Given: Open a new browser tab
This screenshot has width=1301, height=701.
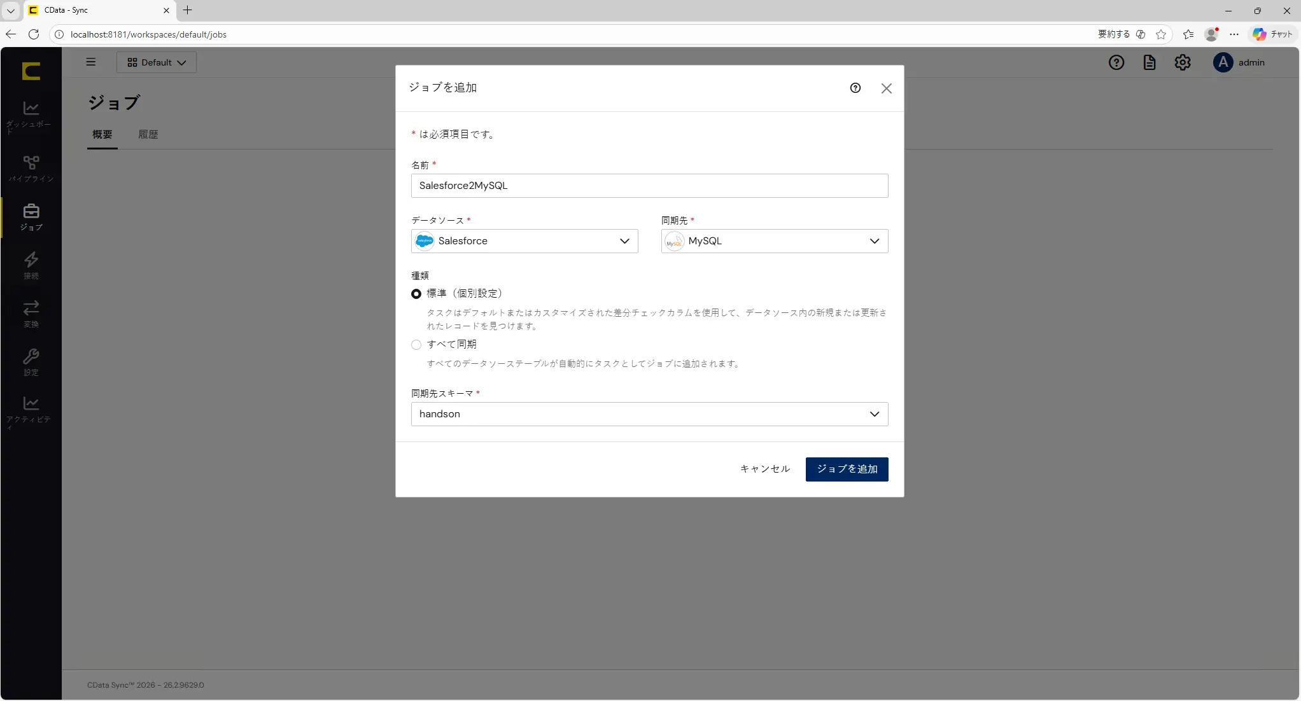Looking at the screenshot, I should 188,10.
